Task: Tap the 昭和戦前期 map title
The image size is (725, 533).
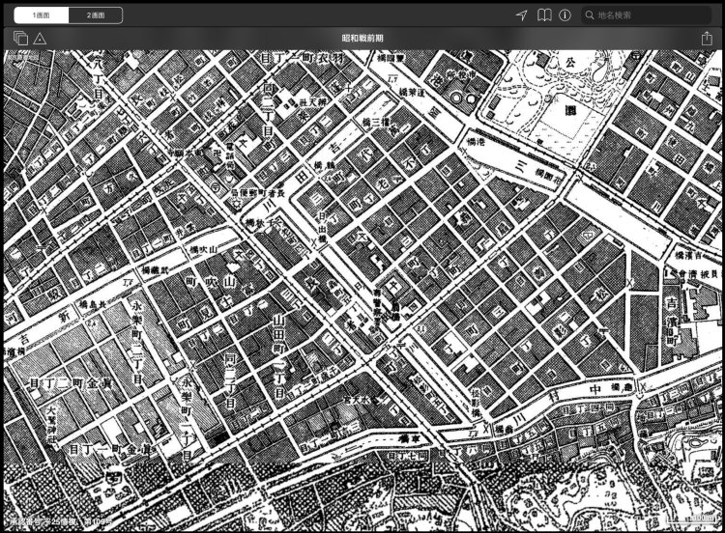Action: (362, 38)
